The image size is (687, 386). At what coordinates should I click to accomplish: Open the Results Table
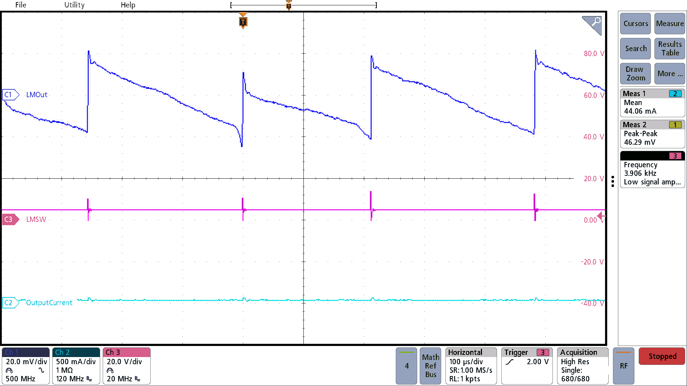click(669, 49)
